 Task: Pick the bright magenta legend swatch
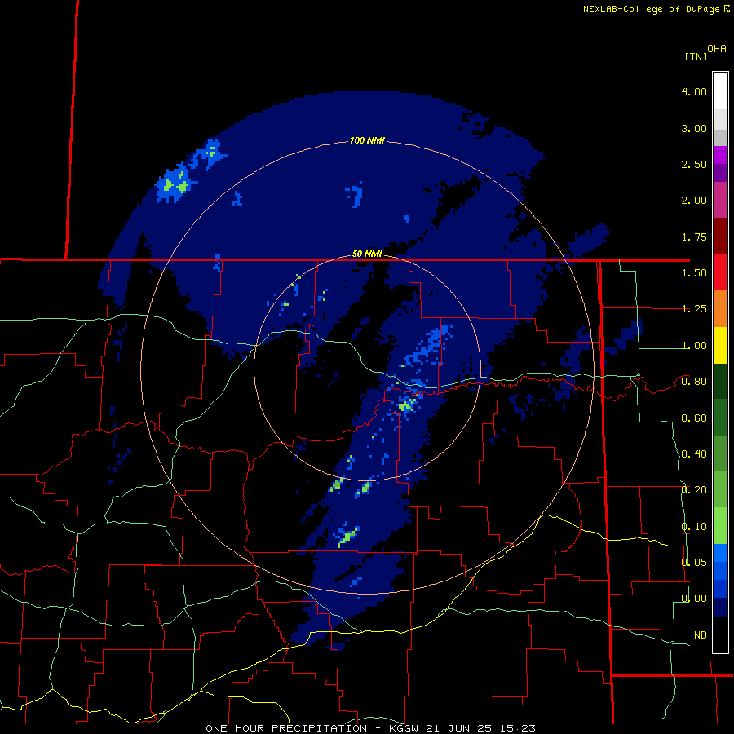point(720,155)
